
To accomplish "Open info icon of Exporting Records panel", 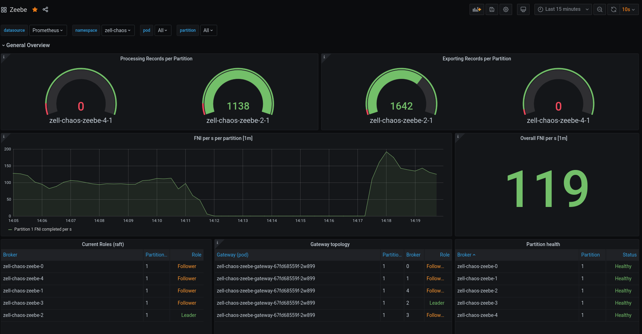I will [324, 57].
